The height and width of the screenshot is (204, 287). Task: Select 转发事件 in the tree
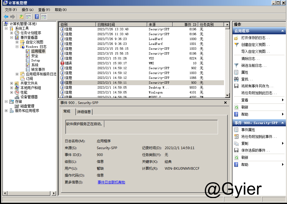(x=38, y=69)
